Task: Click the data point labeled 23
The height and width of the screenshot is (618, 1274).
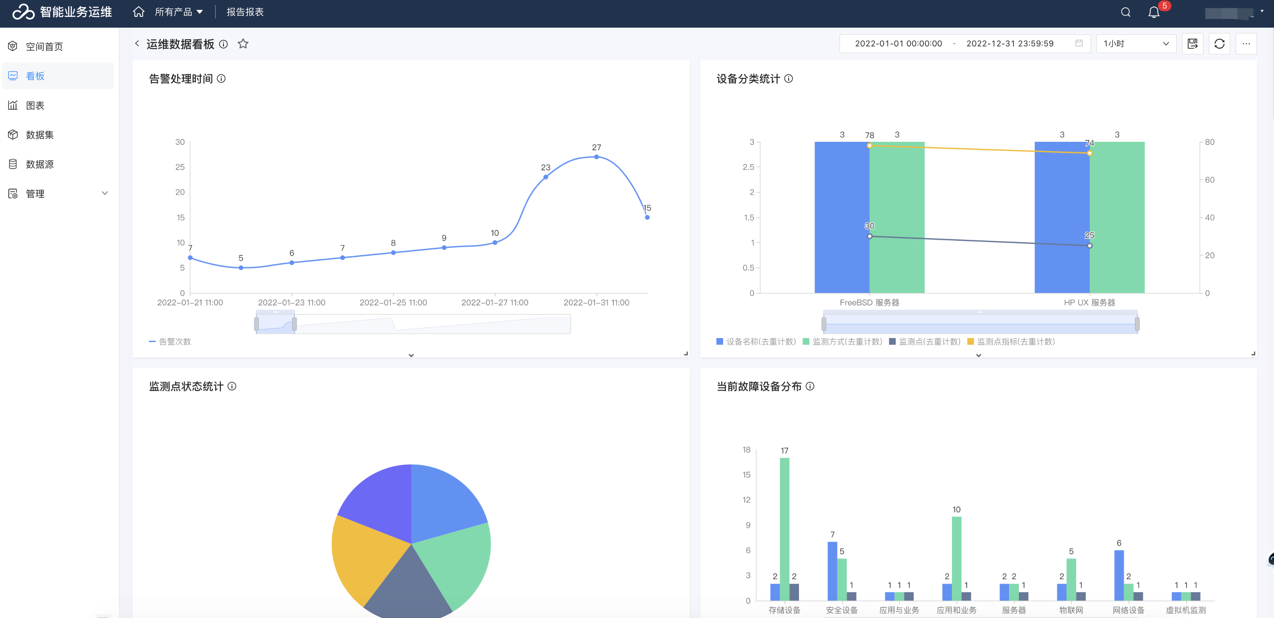Action: click(546, 177)
